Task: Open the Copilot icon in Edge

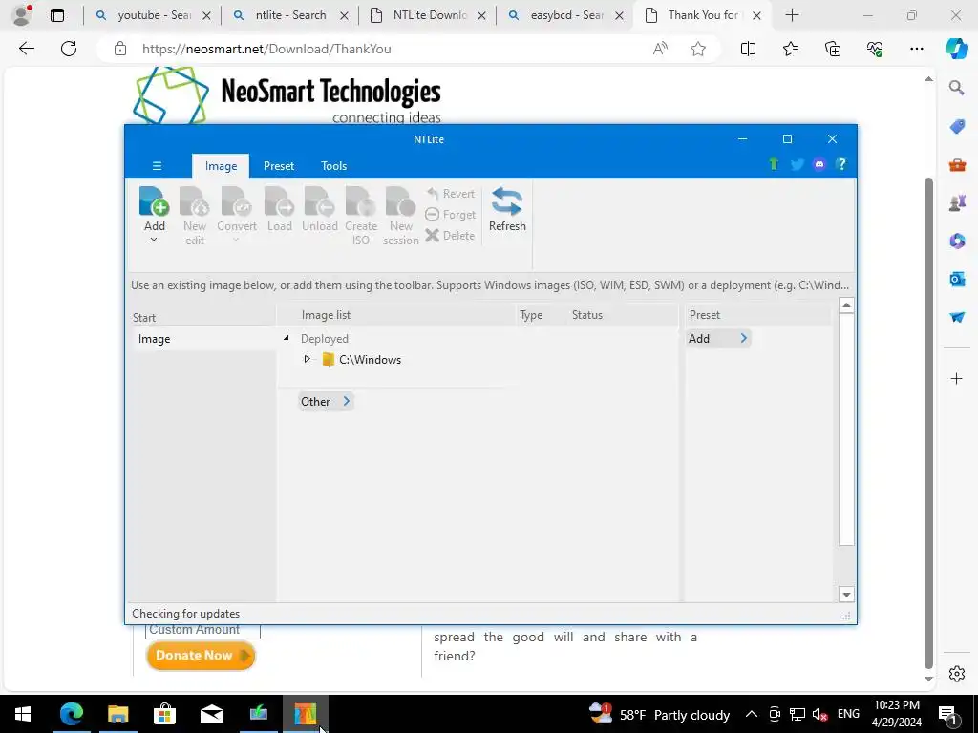Action: click(x=956, y=49)
